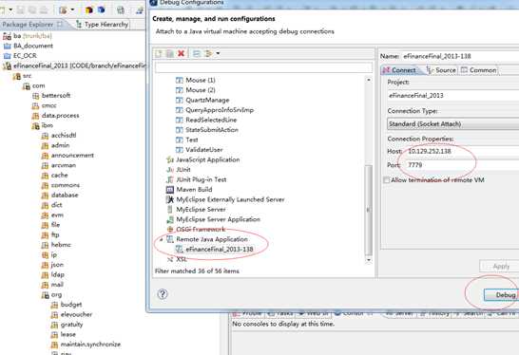This screenshot has height=355, width=519.
Task: Click the help question mark icon
Action: [163, 294]
